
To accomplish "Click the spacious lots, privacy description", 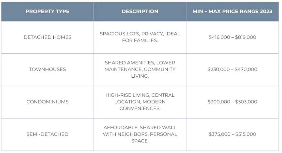I will (140, 37).
